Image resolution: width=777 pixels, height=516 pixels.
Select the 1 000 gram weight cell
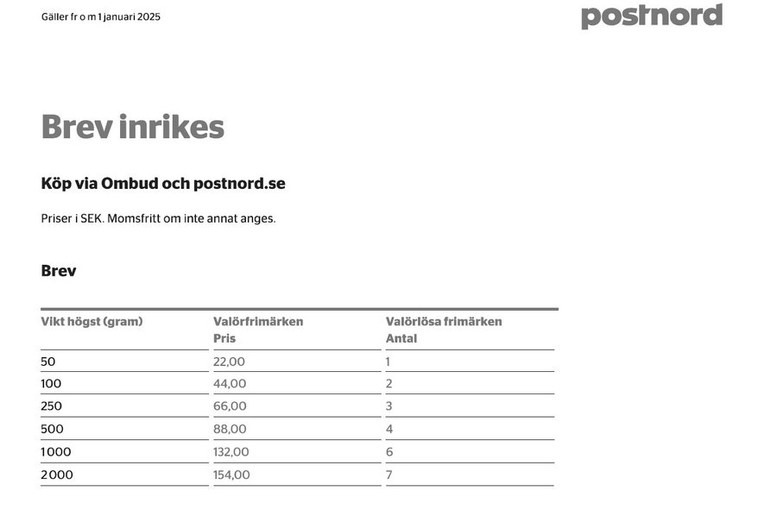(56, 452)
